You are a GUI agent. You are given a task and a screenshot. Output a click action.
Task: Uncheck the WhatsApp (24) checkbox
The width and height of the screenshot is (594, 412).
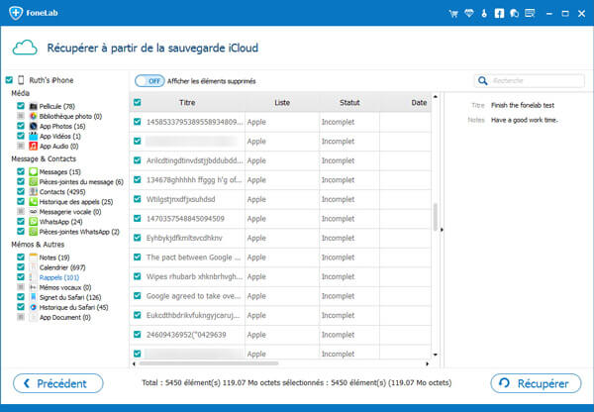point(21,221)
